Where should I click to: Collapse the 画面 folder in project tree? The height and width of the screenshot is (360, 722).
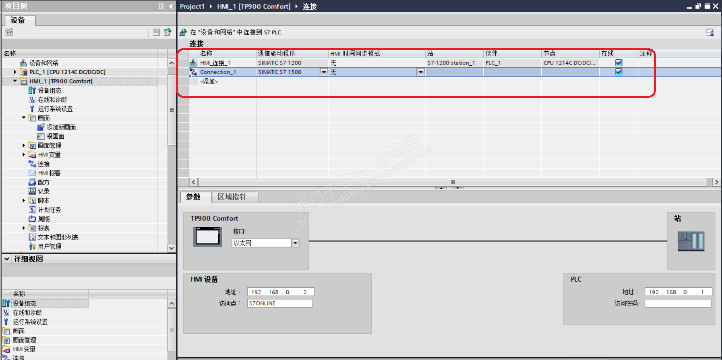pyautogui.click(x=24, y=118)
